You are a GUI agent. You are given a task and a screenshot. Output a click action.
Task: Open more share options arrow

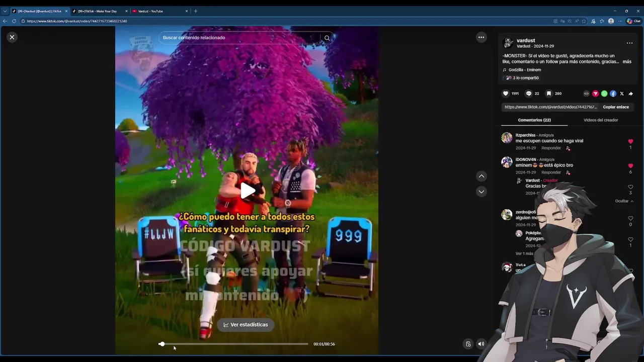point(630,94)
